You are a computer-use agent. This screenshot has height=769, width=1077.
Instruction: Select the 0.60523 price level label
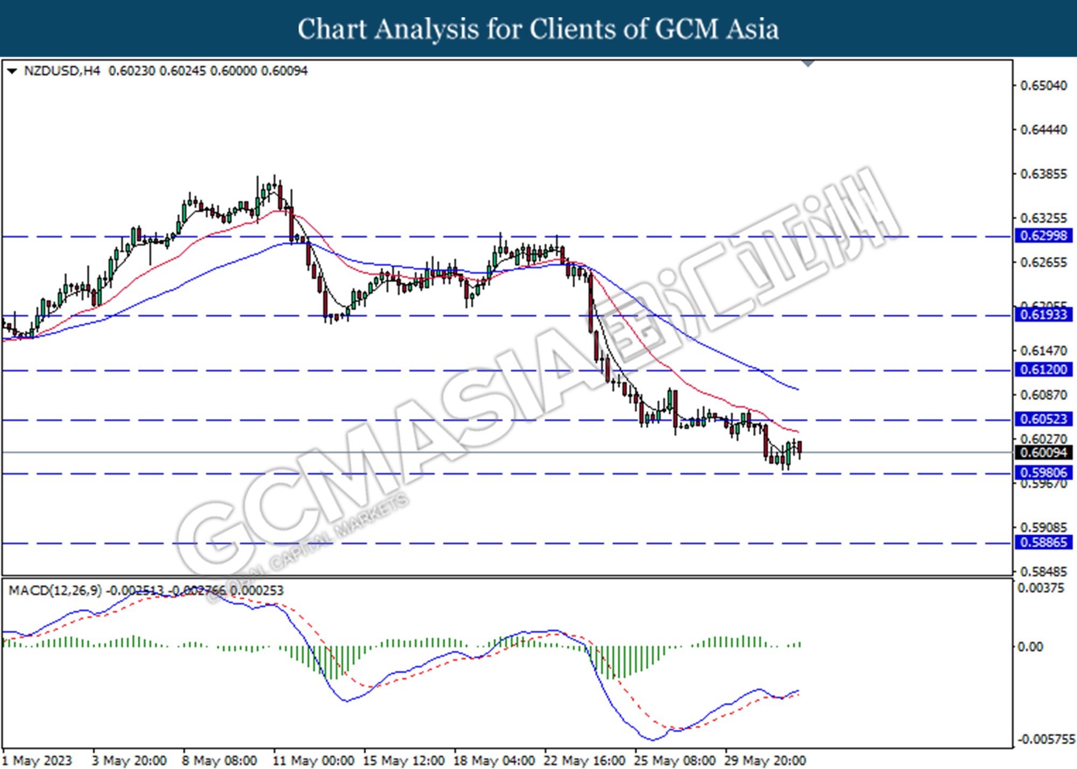point(1044,419)
